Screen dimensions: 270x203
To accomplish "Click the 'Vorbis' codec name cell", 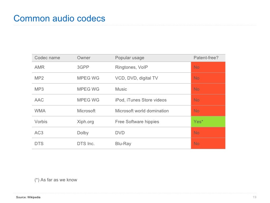I will pyautogui.click(x=41, y=122).
